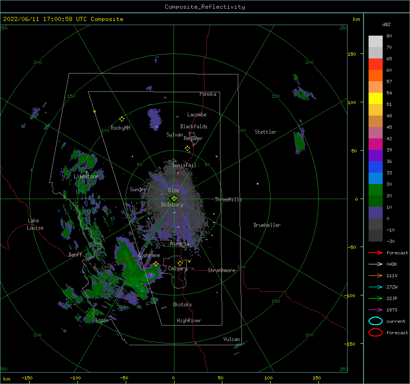Click the white 04DK arrow icon

pos(375,264)
